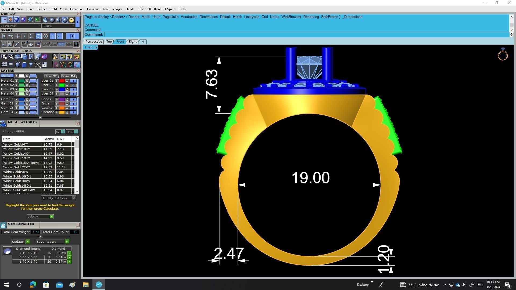Click the Show layers button
The height and width of the screenshot is (290, 516).
[x=69, y=76]
